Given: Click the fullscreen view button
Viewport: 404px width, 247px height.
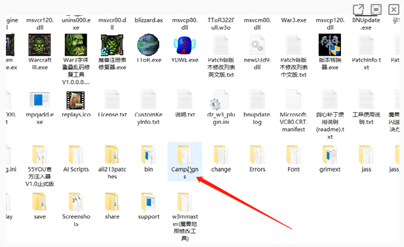Looking at the screenshot, I should coord(376,10).
